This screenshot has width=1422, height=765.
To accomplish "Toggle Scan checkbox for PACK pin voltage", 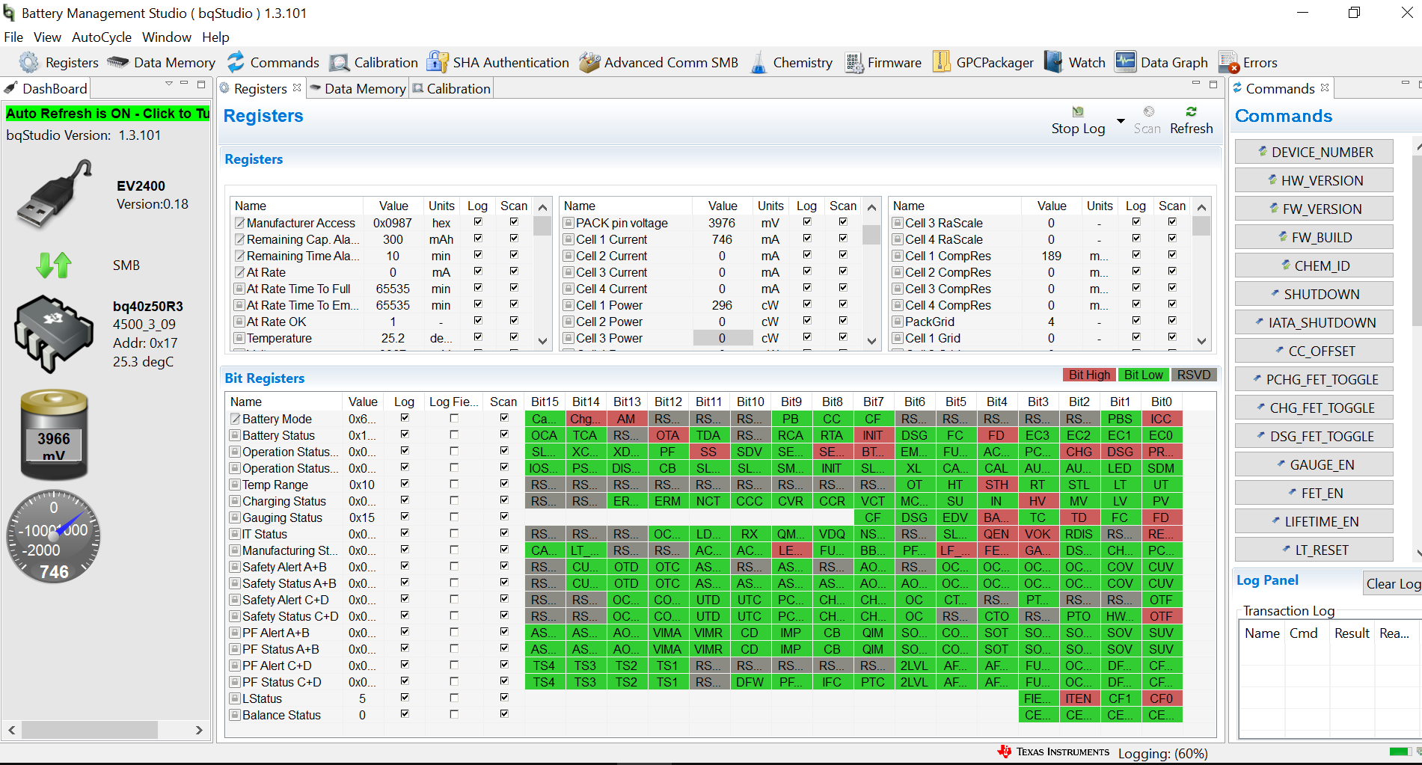I will (x=843, y=222).
